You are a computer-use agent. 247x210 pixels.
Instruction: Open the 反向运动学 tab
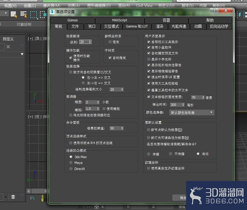[x=219, y=26]
